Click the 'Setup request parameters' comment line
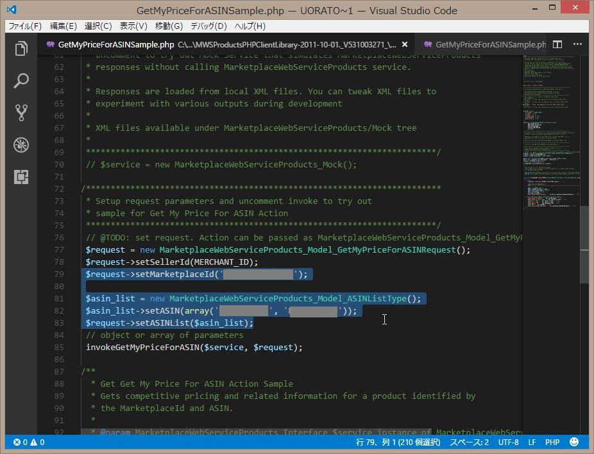Image resolution: width=594 pixels, height=454 pixels. click(229, 201)
